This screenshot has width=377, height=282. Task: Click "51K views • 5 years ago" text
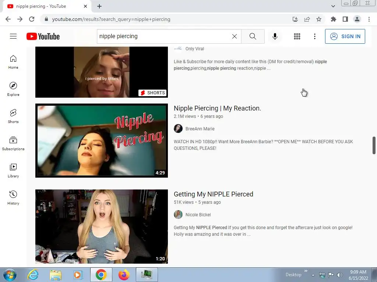click(x=197, y=202)
